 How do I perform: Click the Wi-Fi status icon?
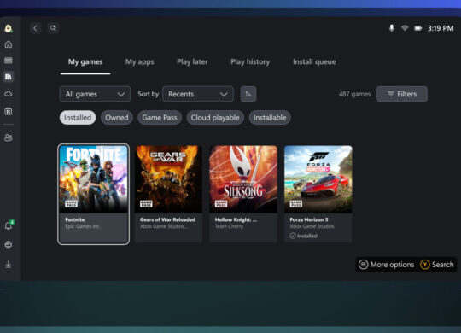pos(405,28)
